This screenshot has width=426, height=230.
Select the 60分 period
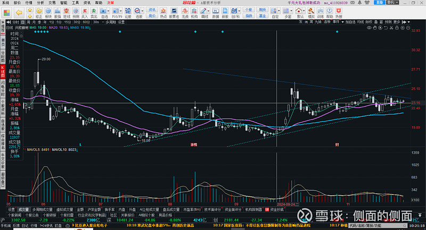(x=86, y=22)
